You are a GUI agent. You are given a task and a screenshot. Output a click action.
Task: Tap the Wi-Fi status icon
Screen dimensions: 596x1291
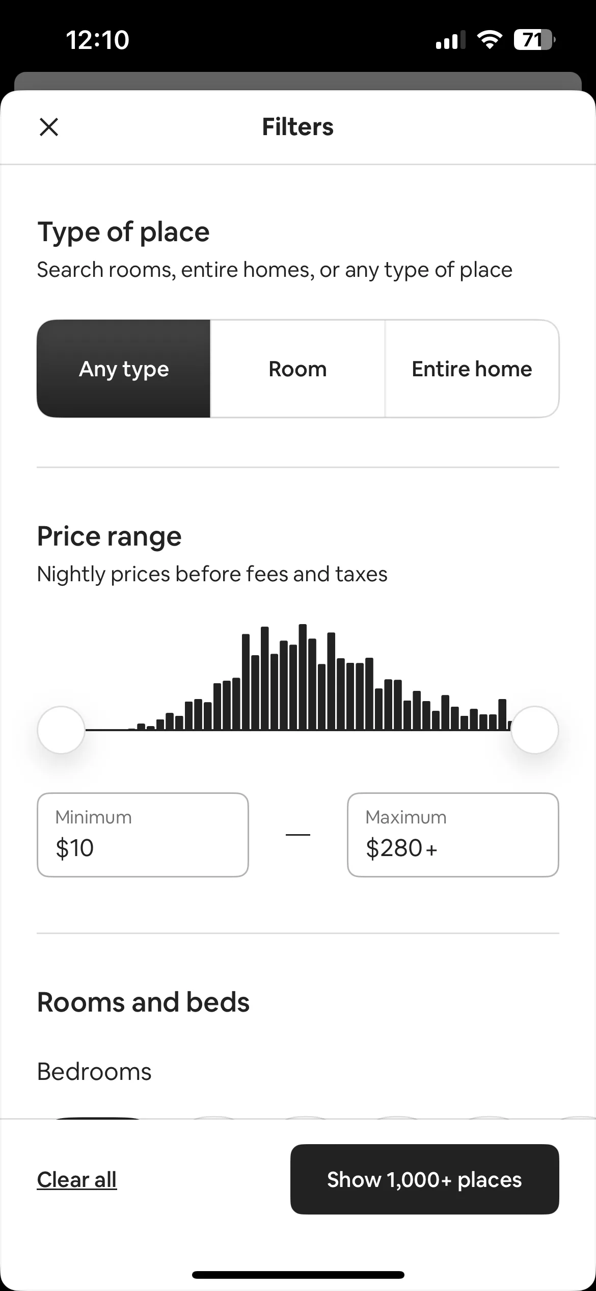[x=490, y=39]
